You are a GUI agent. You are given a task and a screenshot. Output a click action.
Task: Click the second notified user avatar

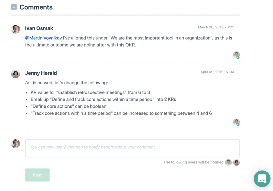tap(236, 162)
